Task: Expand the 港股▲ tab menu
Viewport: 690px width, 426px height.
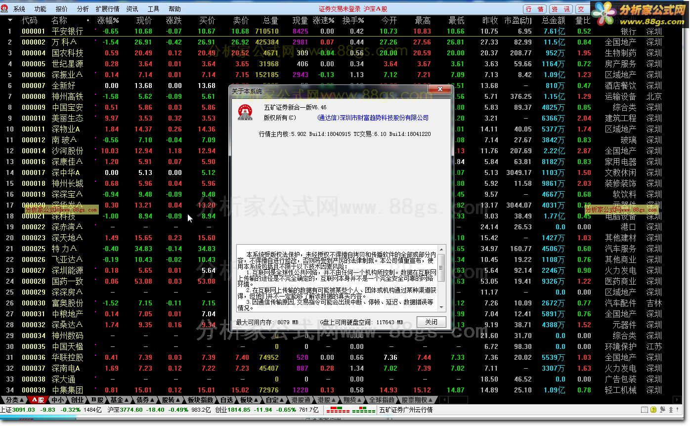Action: [x=326, y=400]
